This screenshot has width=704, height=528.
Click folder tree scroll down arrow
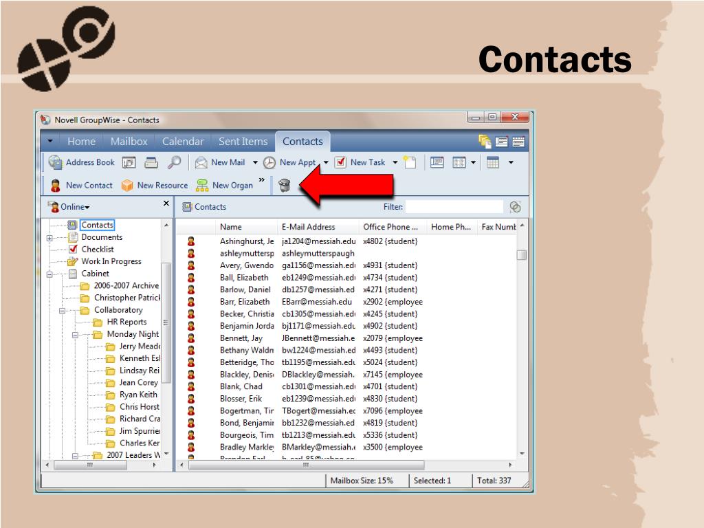click(x=166, y=454)
